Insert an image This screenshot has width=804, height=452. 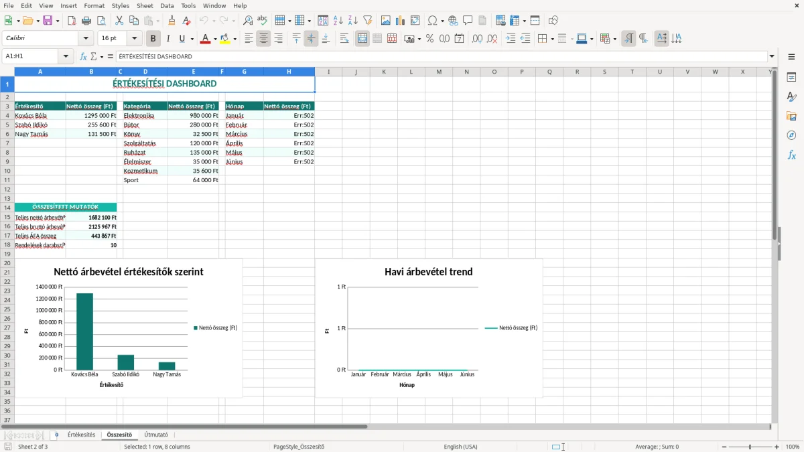click(x=386, y=21)
